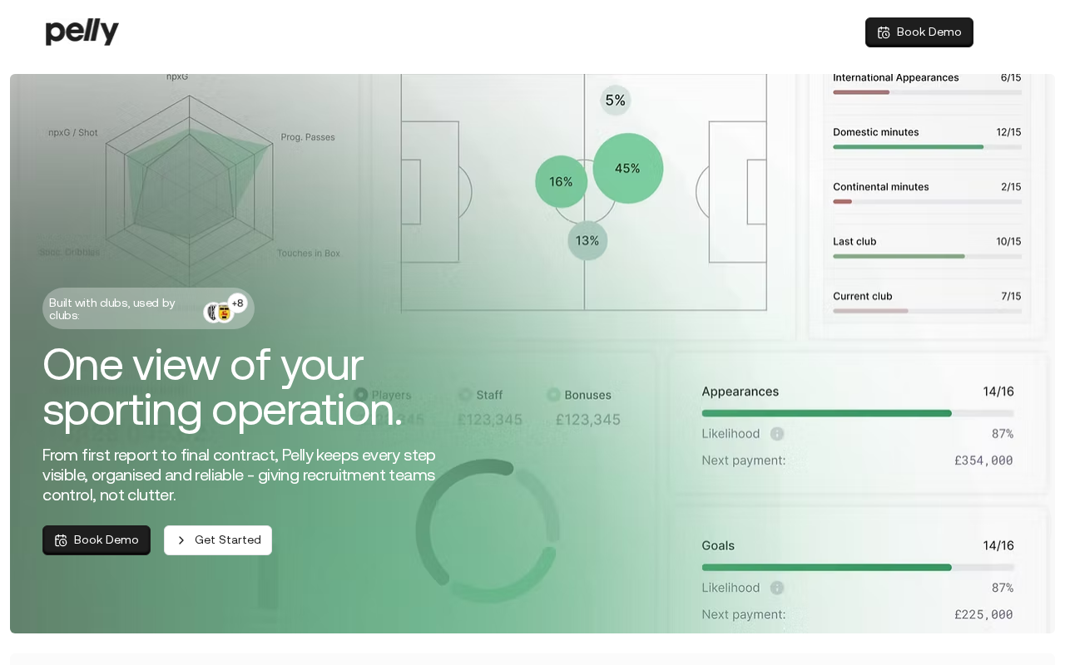Click the green progress bar under Goals 14/16

point(858,568)
